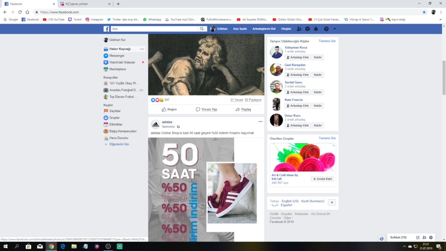Viewport: 446px width, 251px height.
Task: Remove Kate Francis suggestion with Kaldır
Action: coord(318,106)
